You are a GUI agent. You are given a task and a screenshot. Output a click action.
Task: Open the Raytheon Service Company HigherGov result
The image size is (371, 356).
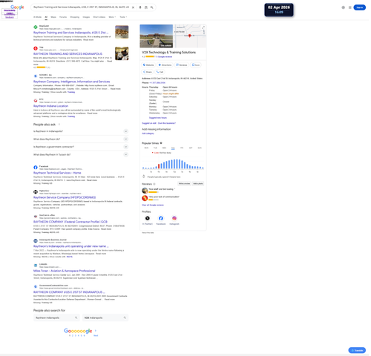65,197
